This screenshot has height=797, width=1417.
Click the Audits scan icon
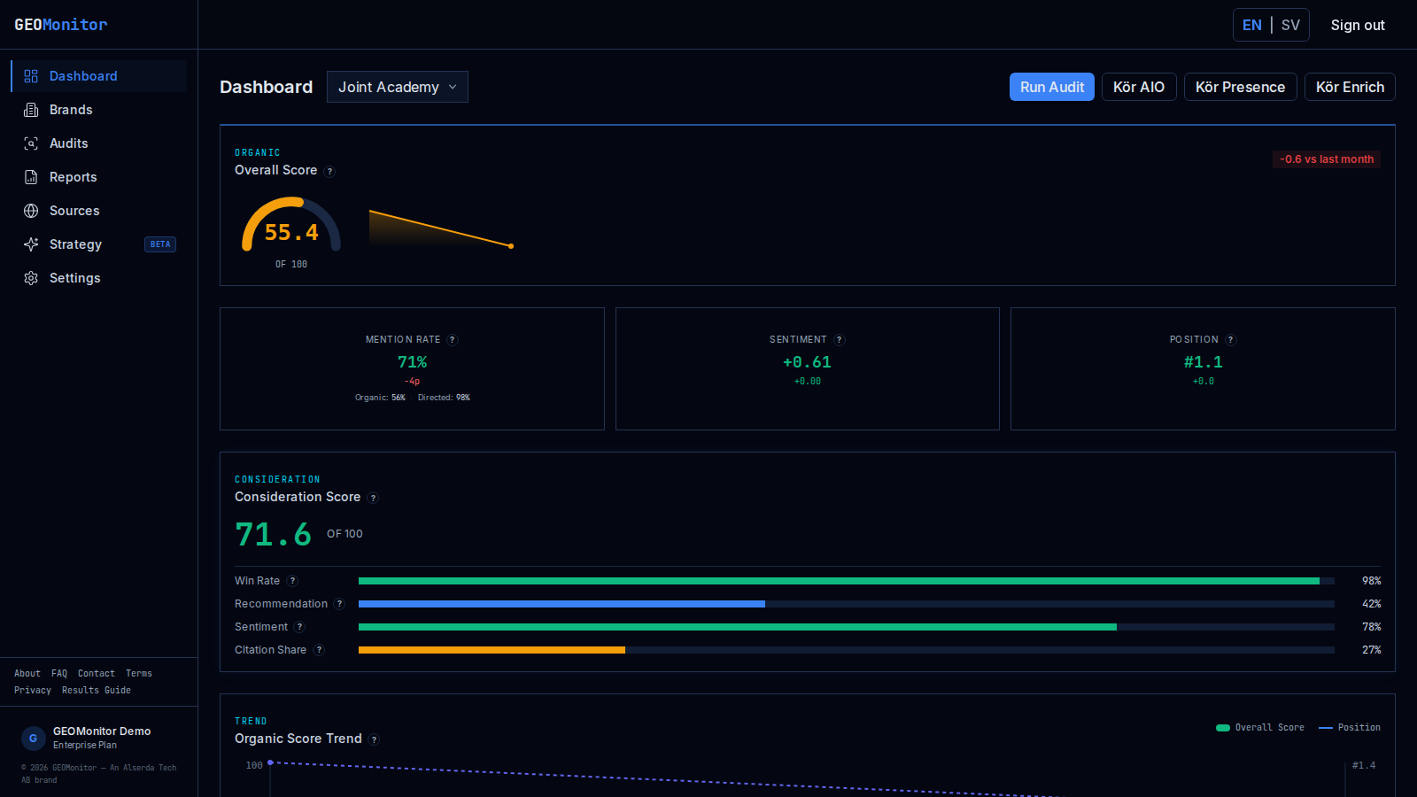tap(31, 143)
